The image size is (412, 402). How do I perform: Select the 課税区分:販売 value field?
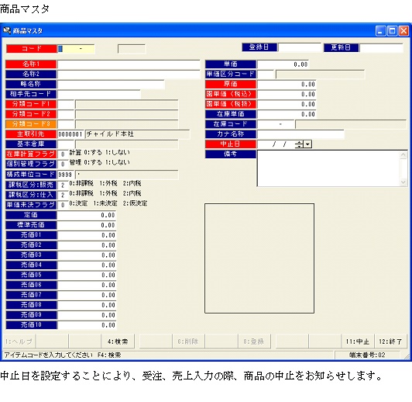tap(63, 185)
